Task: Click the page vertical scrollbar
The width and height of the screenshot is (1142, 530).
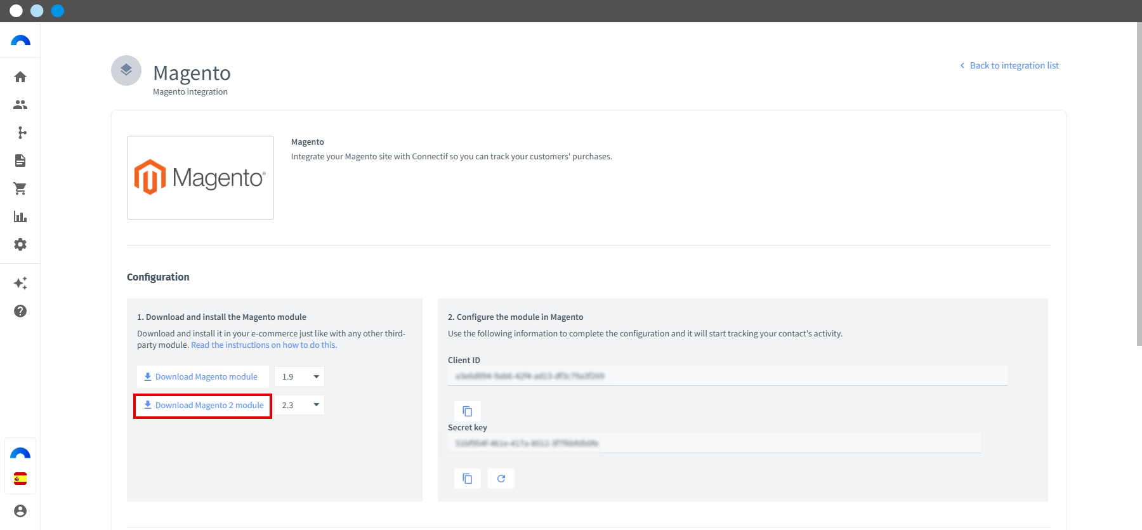Action: click(1139, 184)
